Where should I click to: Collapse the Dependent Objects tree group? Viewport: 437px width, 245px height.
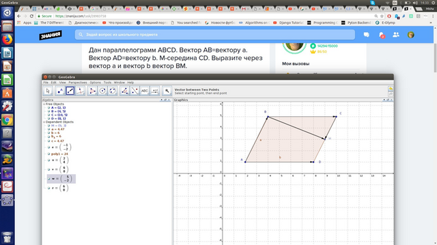click(44, 122)
